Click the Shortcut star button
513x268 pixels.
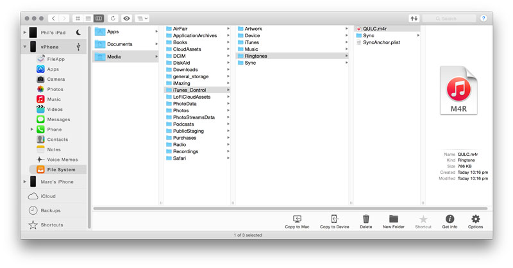pos(423,222)
